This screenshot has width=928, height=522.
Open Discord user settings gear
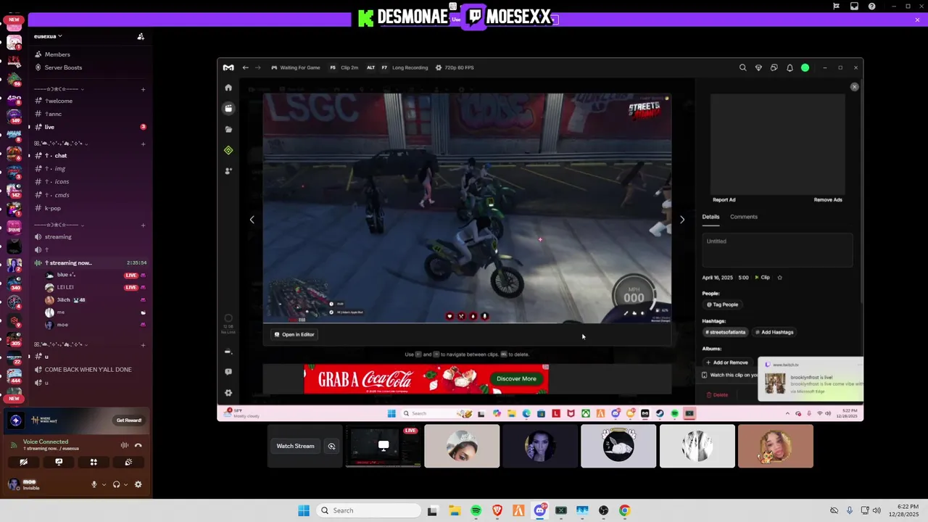coord(138,484)
